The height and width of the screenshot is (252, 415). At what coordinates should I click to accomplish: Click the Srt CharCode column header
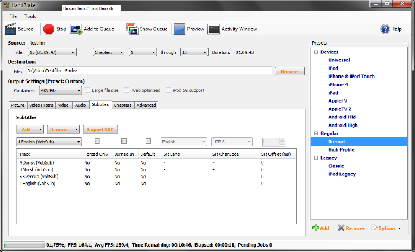coord(234,154)
